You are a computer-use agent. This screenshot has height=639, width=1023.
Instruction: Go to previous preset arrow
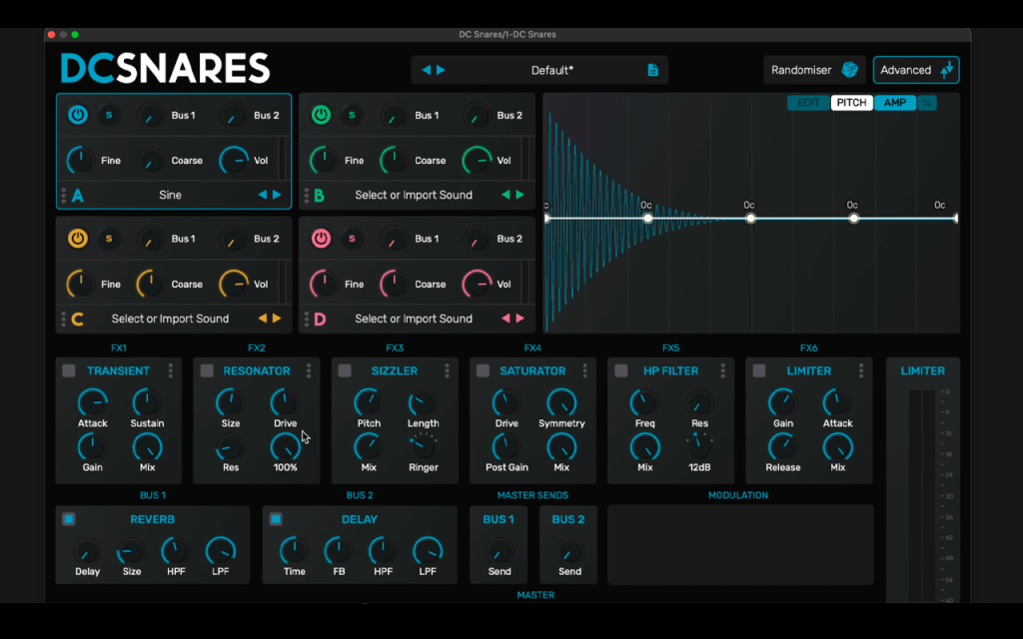pos(426,70)
